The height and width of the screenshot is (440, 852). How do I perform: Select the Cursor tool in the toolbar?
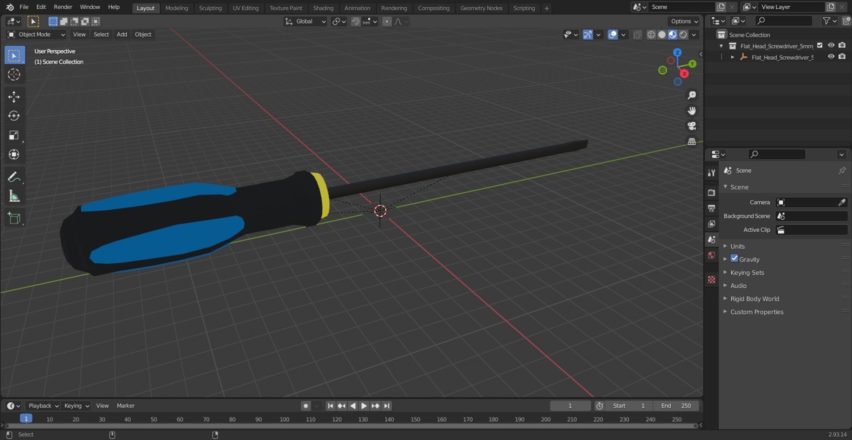click(14, 75)
